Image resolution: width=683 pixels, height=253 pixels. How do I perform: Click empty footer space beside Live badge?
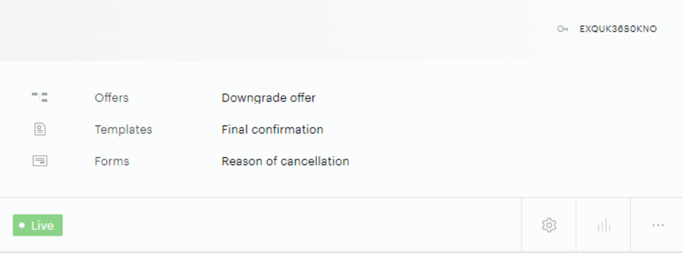click(292, 225)
